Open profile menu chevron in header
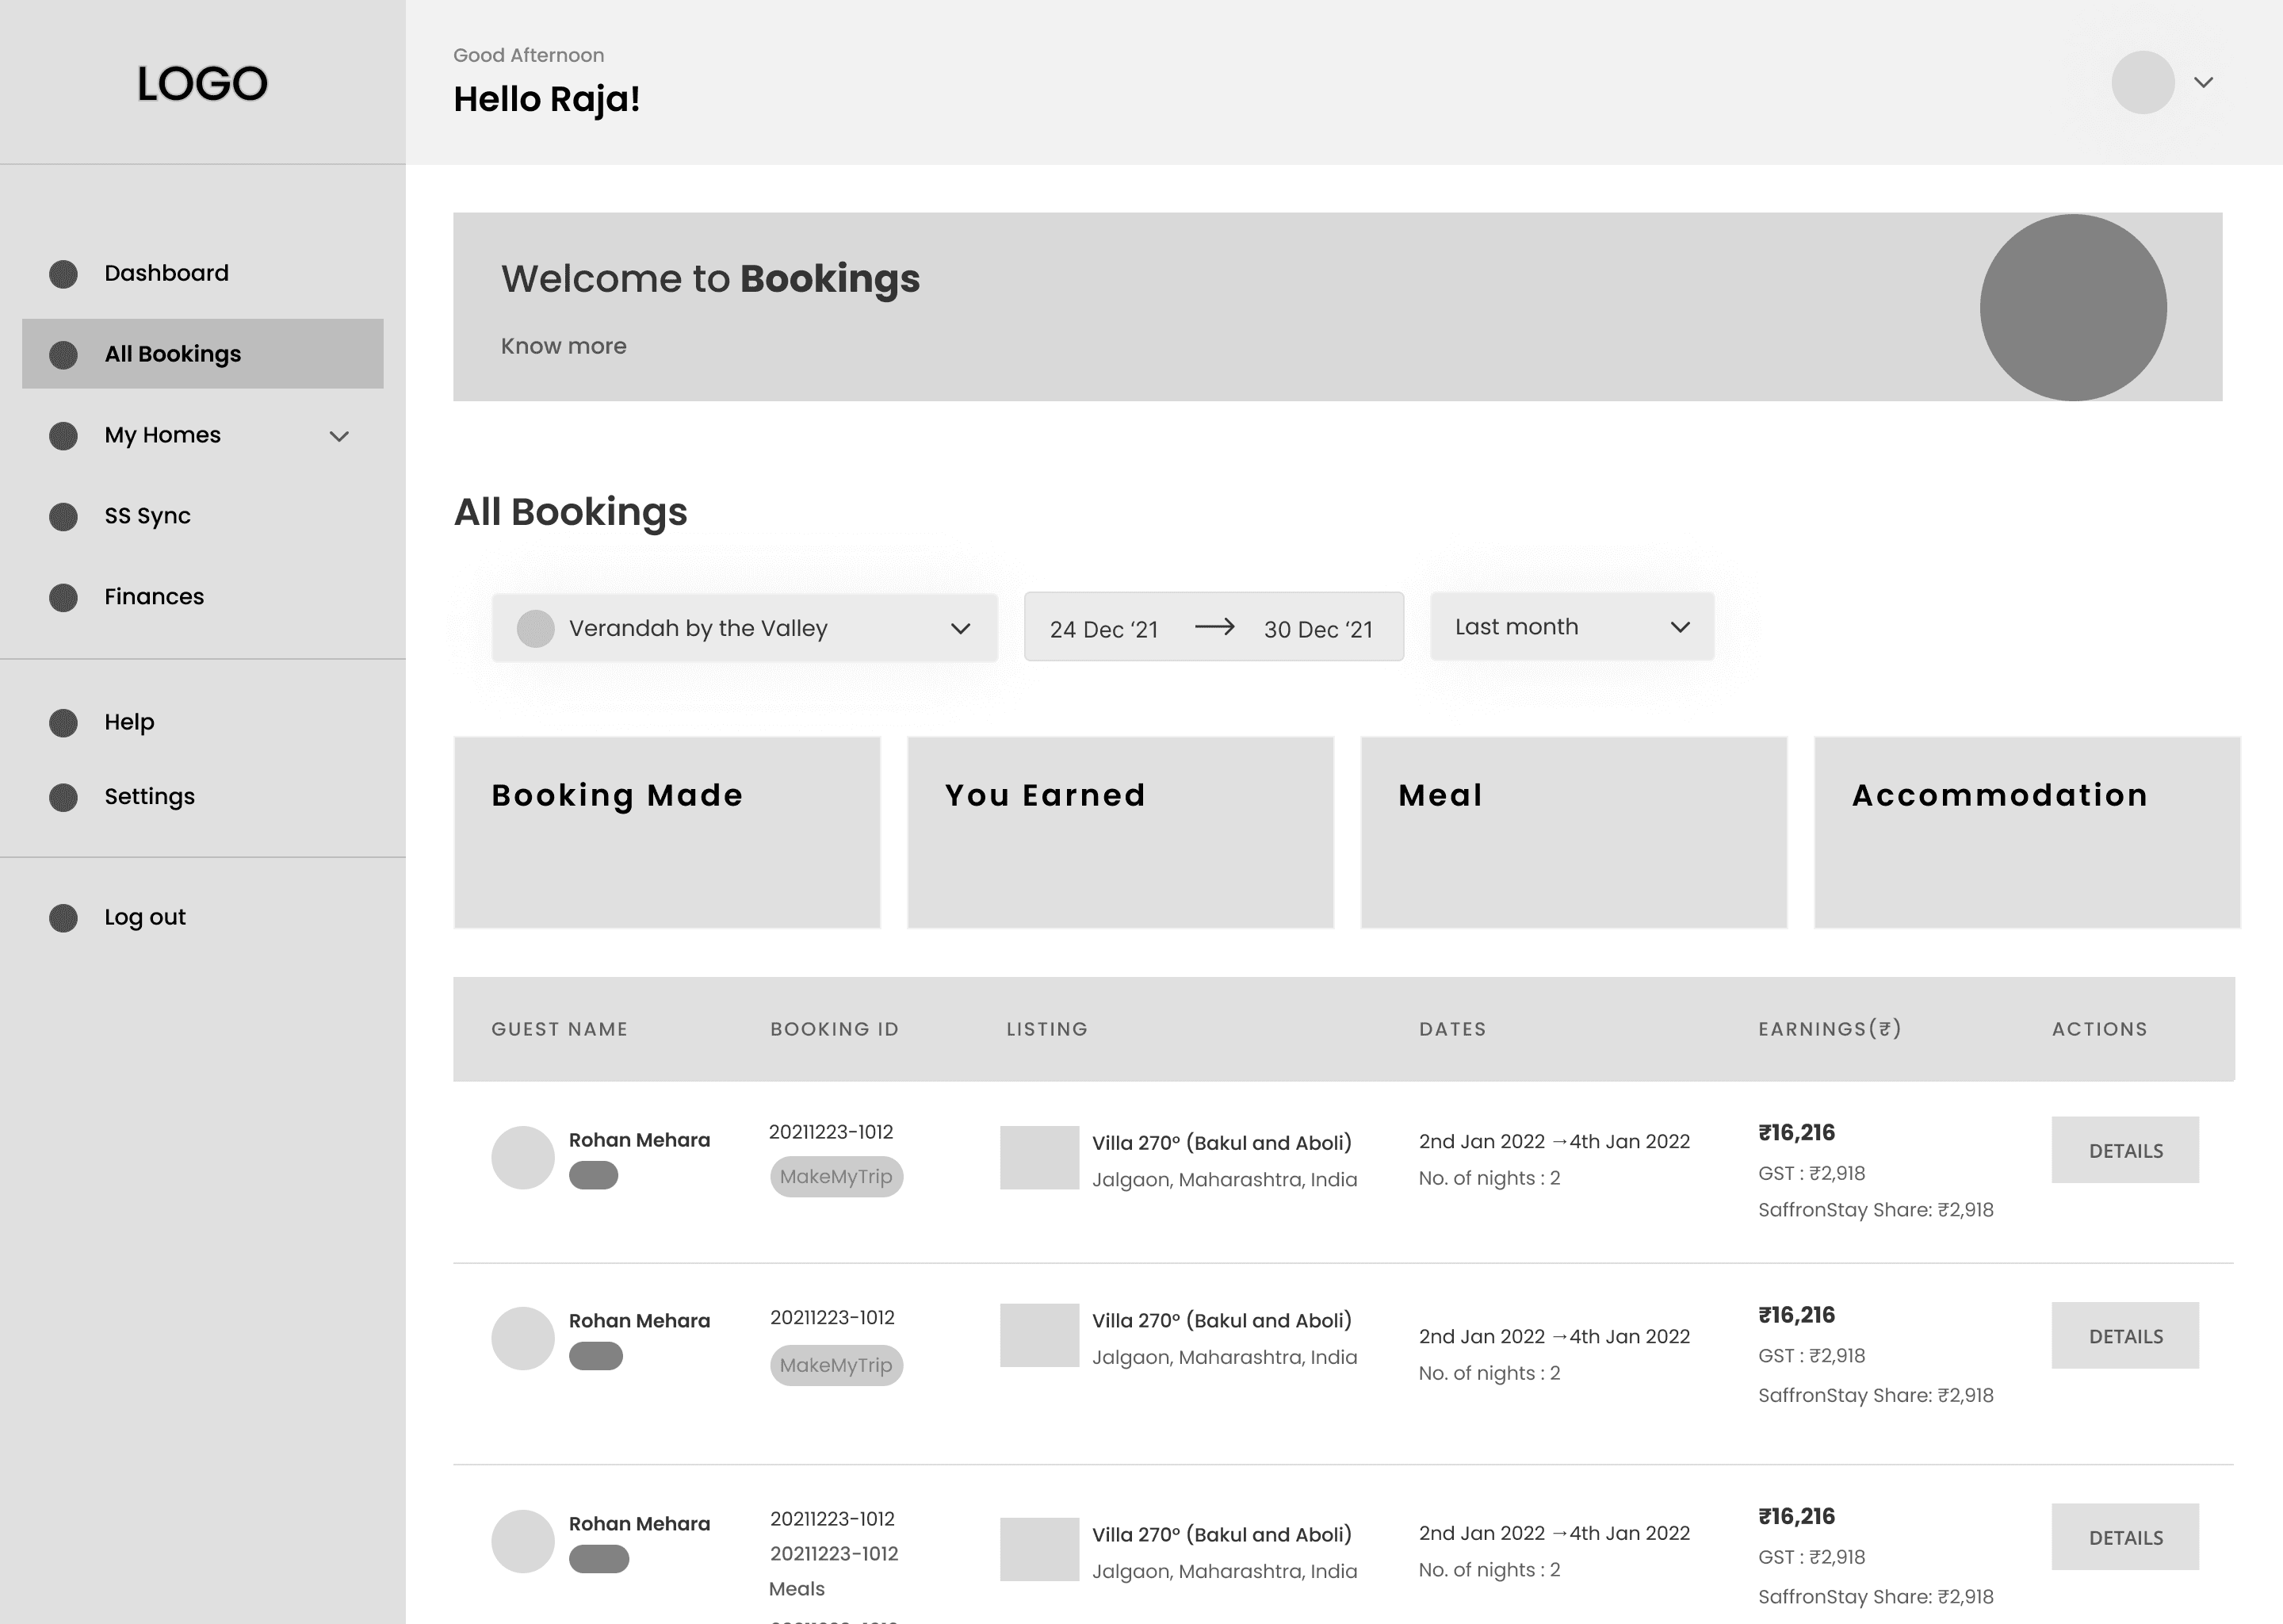The height and width of the screenshot is (1624, 2283). pos(2203,82)
